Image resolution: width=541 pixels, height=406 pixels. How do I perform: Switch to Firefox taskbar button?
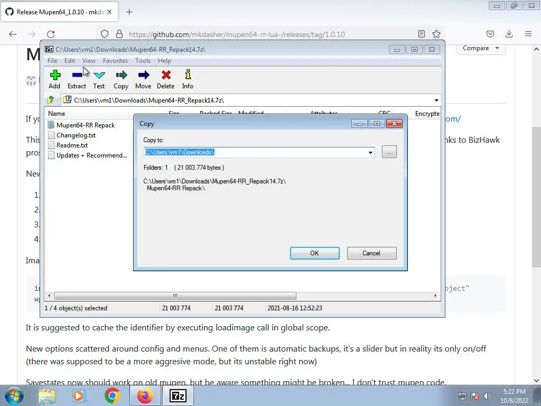click(145, 395)
